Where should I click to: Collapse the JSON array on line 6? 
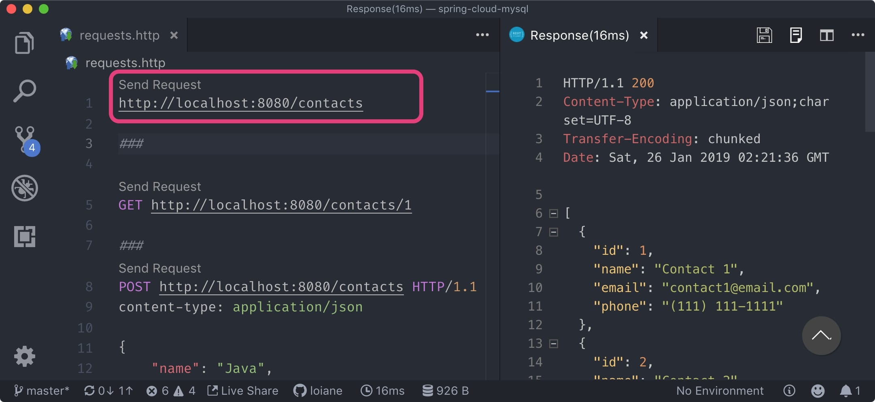click(x=554, y=213)
